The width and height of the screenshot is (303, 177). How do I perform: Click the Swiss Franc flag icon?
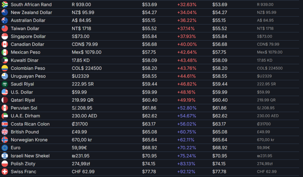pyautogui.click(x=5, y=172)
